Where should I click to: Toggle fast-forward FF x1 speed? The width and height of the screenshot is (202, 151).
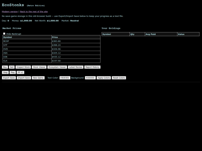tap(20, 72)
